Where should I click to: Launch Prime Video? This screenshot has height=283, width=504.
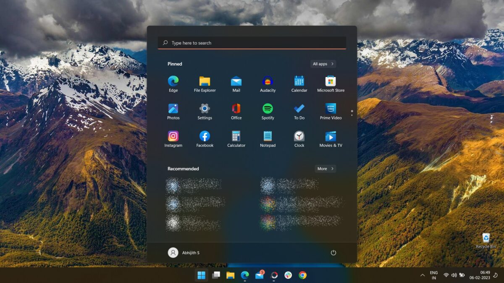point(331,112)
